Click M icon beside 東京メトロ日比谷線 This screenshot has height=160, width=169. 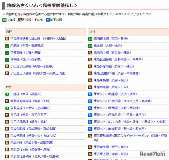90,115
